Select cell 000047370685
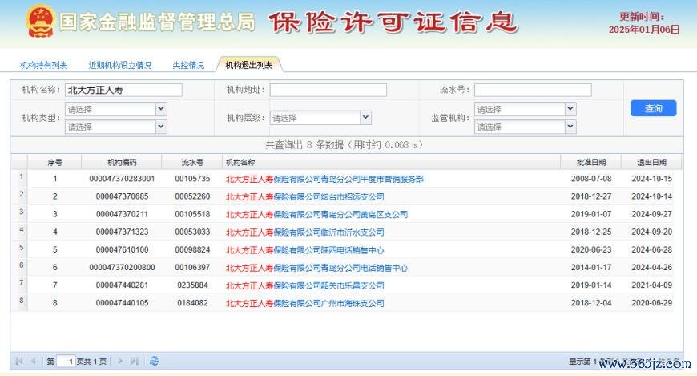 click(122, 196)
